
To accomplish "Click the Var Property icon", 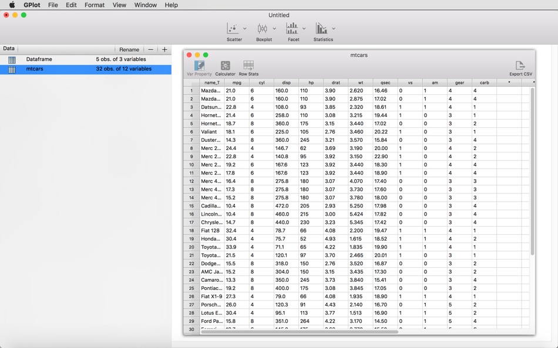I will (199, 66).
